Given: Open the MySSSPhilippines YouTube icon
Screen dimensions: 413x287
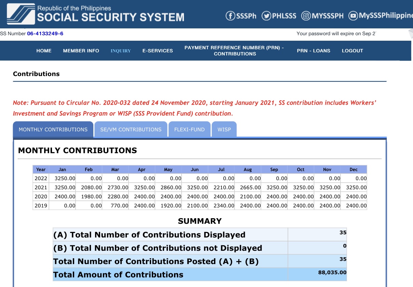Looking at the screenshot, I should [x=353, y=16].
